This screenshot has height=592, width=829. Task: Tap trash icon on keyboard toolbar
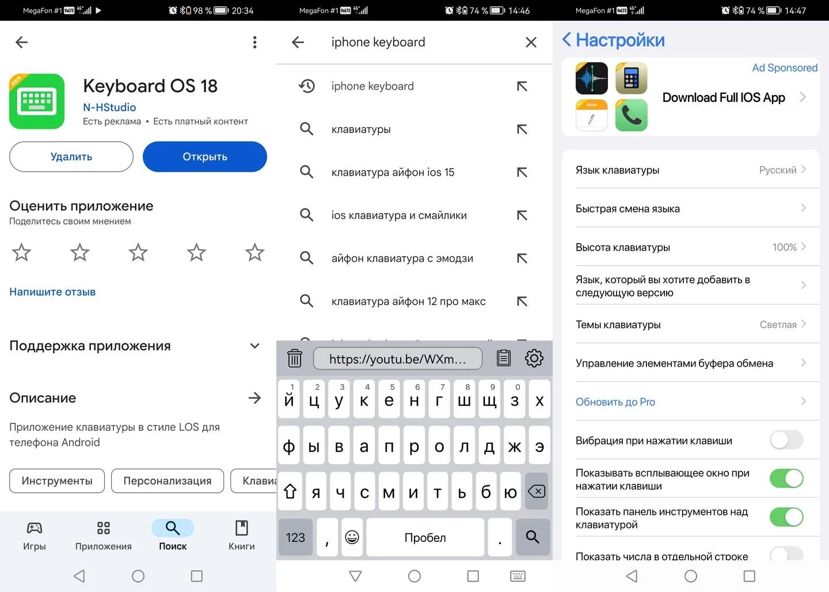point(295,358)
